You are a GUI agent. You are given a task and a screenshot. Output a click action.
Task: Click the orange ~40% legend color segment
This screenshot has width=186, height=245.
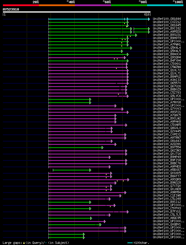click(57, 5)
